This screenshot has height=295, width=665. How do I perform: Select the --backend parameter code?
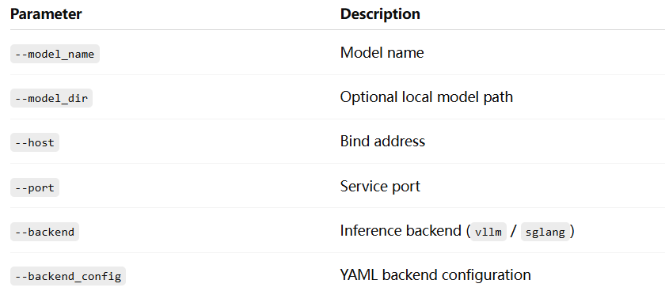coord(44,232)
